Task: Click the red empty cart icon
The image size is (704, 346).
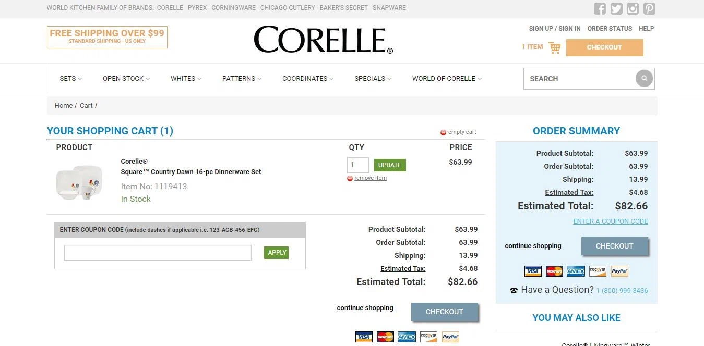Action: point(443,132)
